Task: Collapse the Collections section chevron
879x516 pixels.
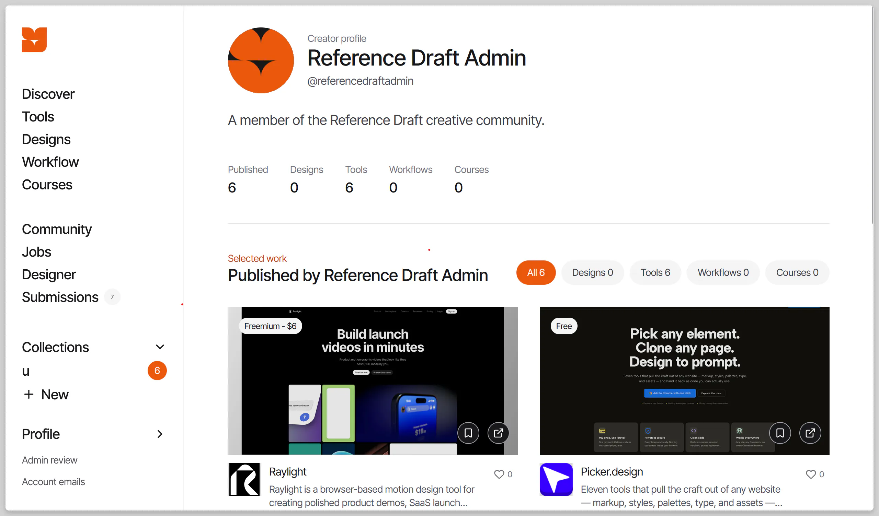Action: point(160,347)
